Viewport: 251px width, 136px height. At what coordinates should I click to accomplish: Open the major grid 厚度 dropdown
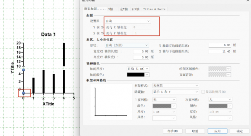(164, 112)
